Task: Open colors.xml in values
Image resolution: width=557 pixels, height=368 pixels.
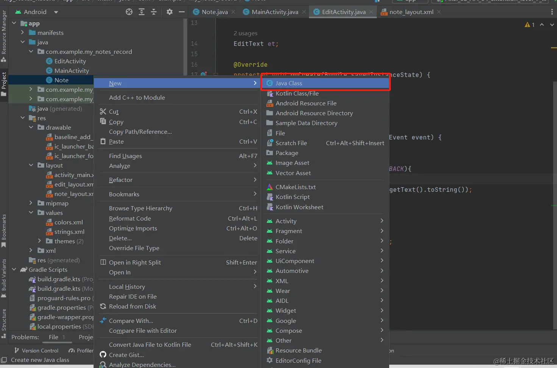Action: [69, 222]
